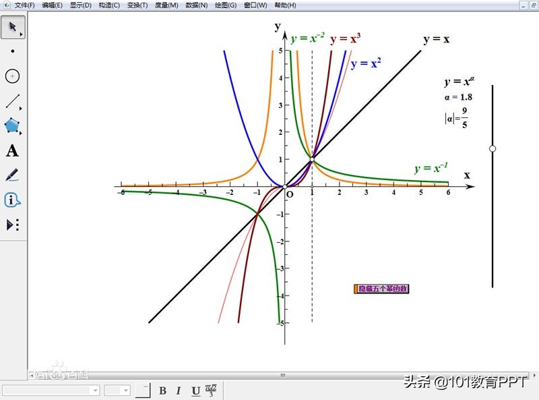Select the Polygon tool
Image resolution: width=539 pixels, height=400 pixels.
click(12, 126)
